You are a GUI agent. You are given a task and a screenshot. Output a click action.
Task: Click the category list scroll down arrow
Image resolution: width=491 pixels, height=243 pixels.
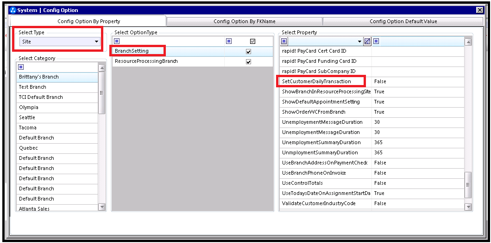102,207
